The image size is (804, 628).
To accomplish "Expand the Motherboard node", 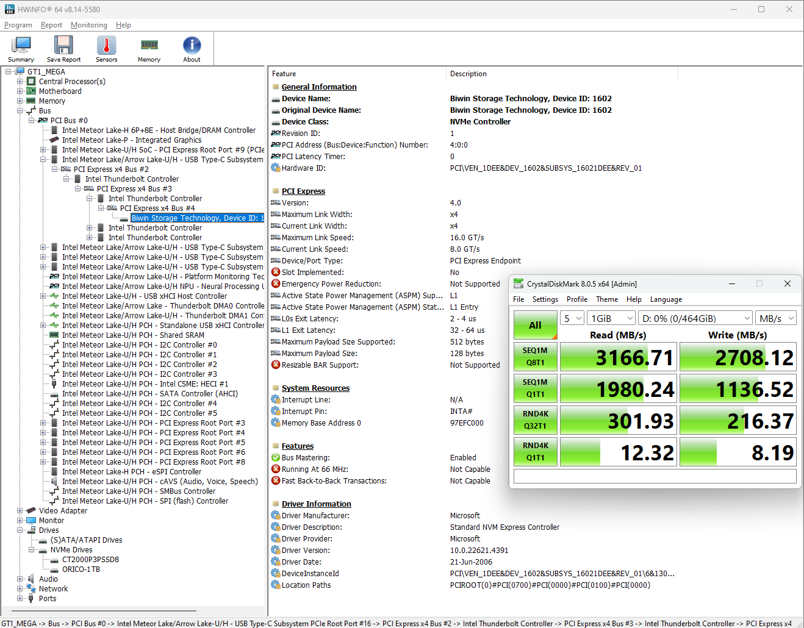I will point(20,91).
